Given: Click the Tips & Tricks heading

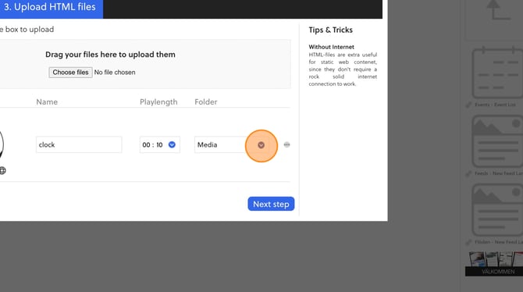Looking at the screenshot, I should 330,30.
